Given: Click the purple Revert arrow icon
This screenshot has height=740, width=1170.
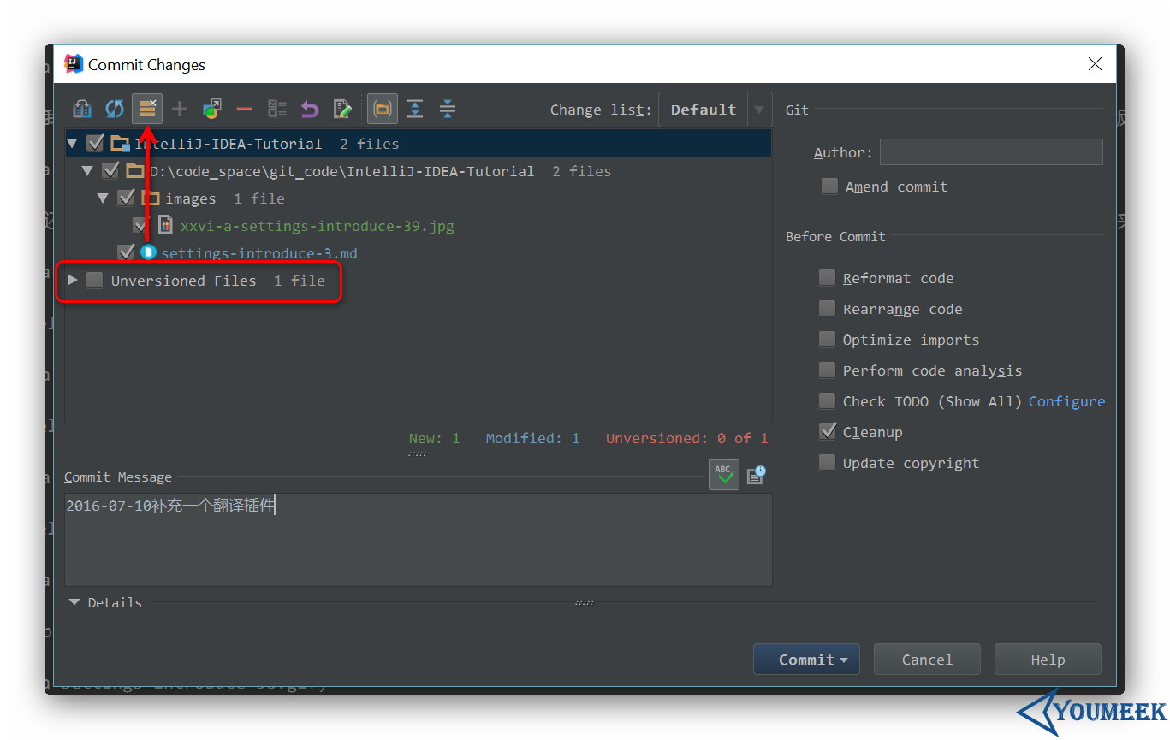Looking at the screenshot, I should pos(310,109).
